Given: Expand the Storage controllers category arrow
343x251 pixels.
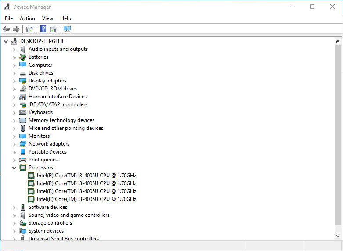Looking at the screenshot, I should click(14, 223).
